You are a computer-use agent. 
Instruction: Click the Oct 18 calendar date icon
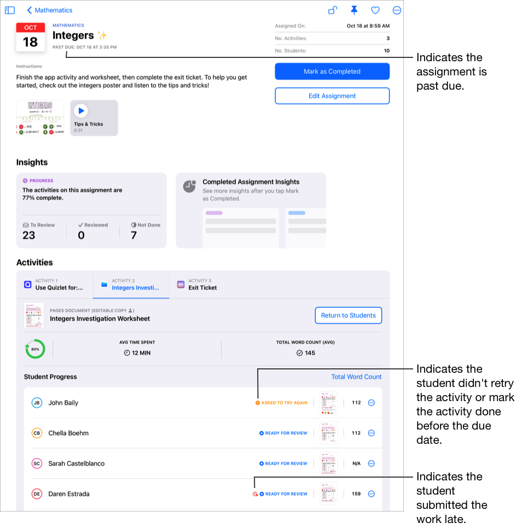coord(31,37)
